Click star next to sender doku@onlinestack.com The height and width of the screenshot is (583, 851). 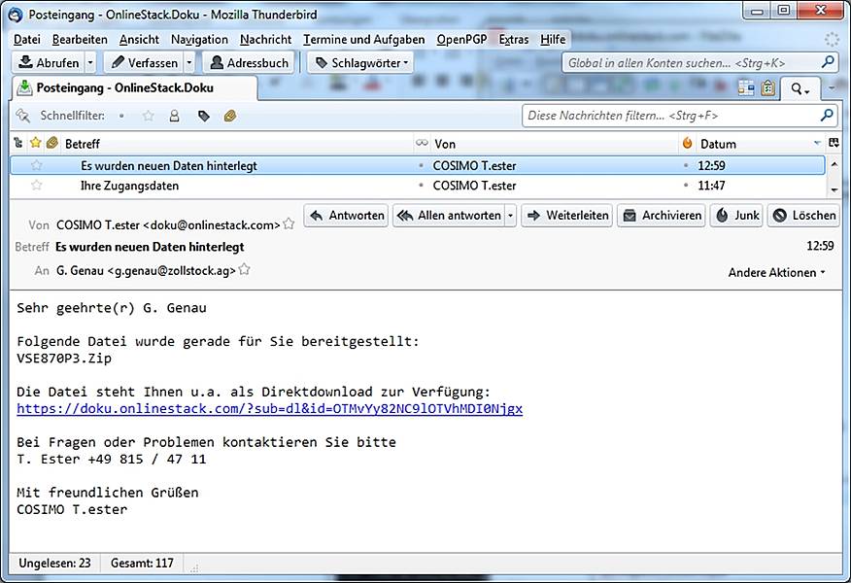(289, 223)
